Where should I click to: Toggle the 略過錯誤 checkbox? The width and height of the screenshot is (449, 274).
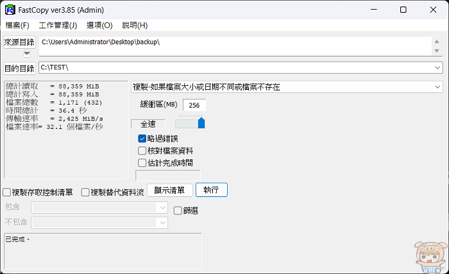(142, 139)
